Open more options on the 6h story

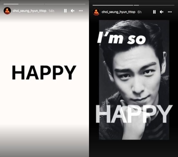point(170,12)
